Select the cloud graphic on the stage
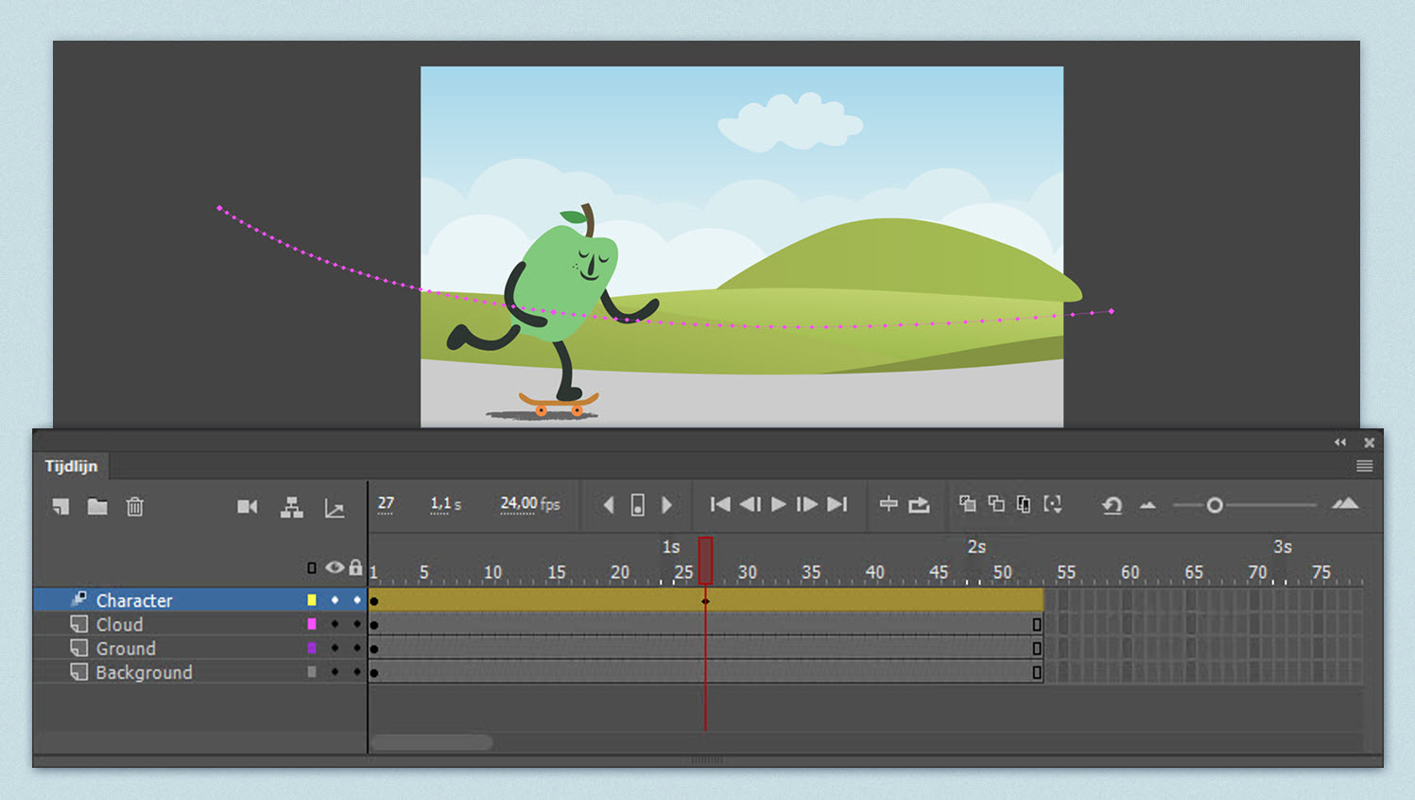 point(789,122)
